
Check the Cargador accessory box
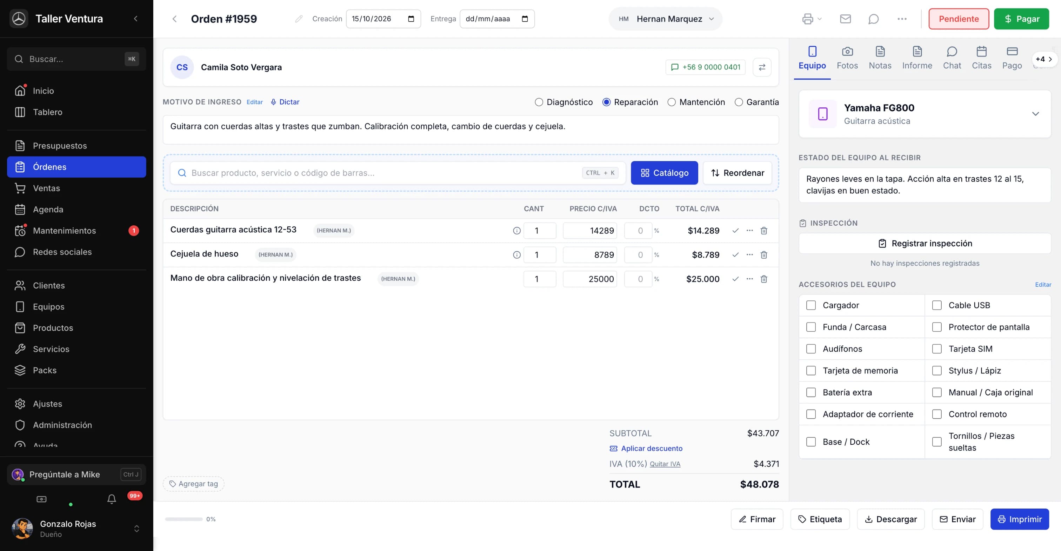coord(810,305)
